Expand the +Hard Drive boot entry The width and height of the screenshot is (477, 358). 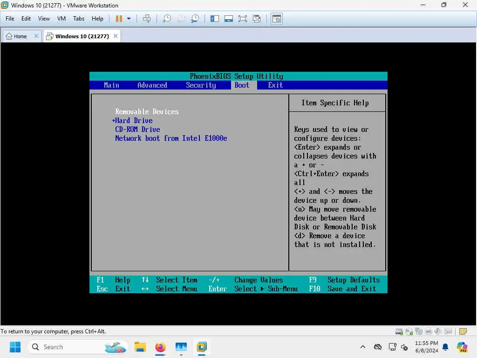pos(132,121)
